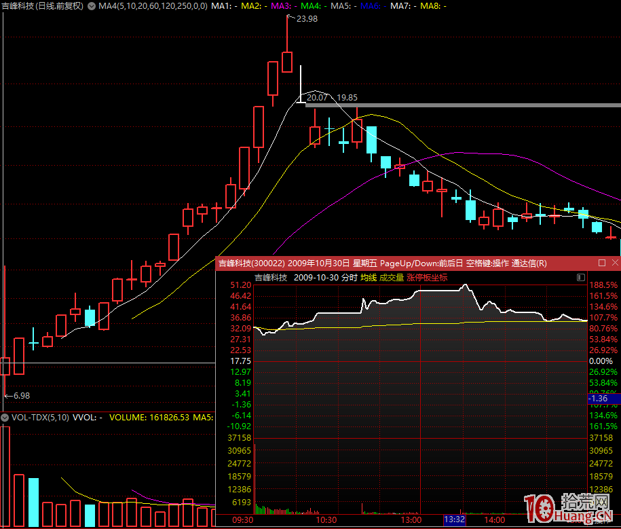Click the VVOL label in volume panel
The width and height of the screenshot is (621, 529).
(87, 417)
